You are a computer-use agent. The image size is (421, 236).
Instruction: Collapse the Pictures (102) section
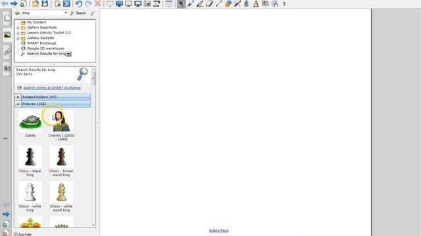point(18,104)
